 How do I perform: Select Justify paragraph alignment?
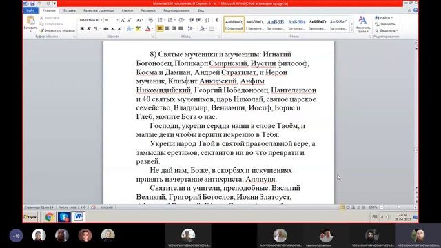(181, 28)
